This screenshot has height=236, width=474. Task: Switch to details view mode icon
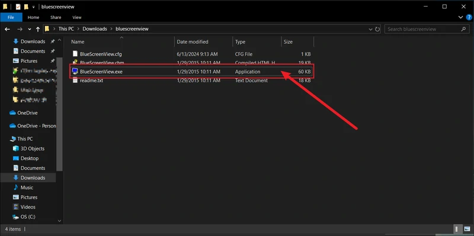coord(457,229)
